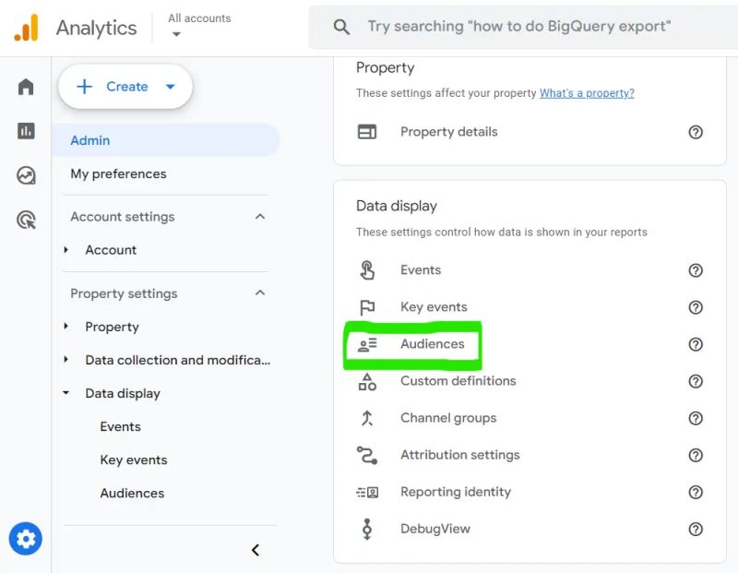This screenshot has height=573, width=738.
Task: Select the DebugView icon
Action: pos(367,529)
